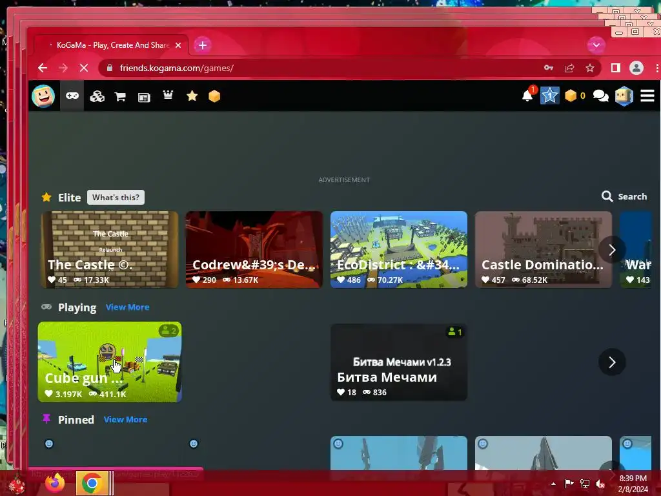This screenshot has width=661, height=496.
Task: Click View More next to Pinned
Action: pos(126,419)
